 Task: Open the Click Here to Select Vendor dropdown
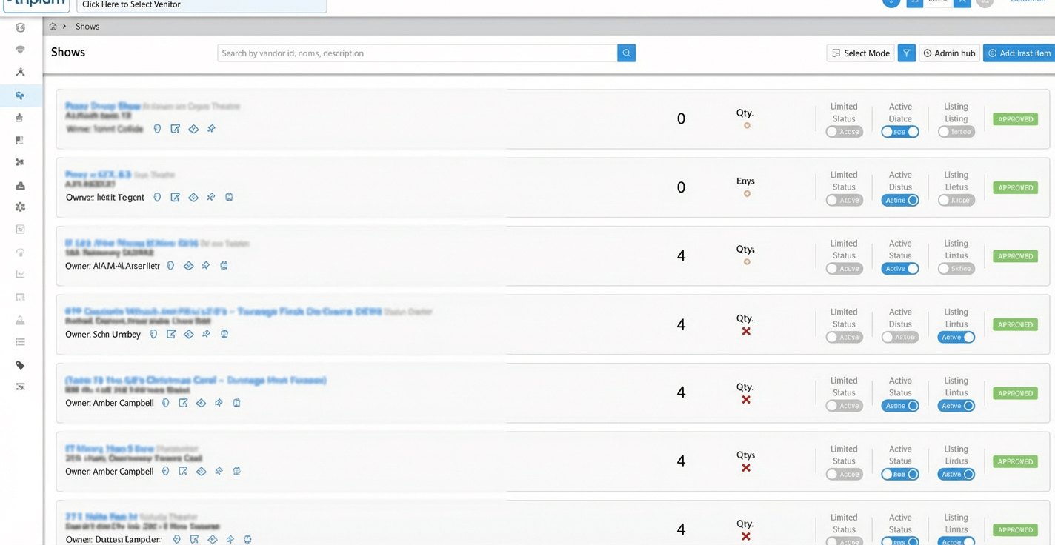click(200, 5)
